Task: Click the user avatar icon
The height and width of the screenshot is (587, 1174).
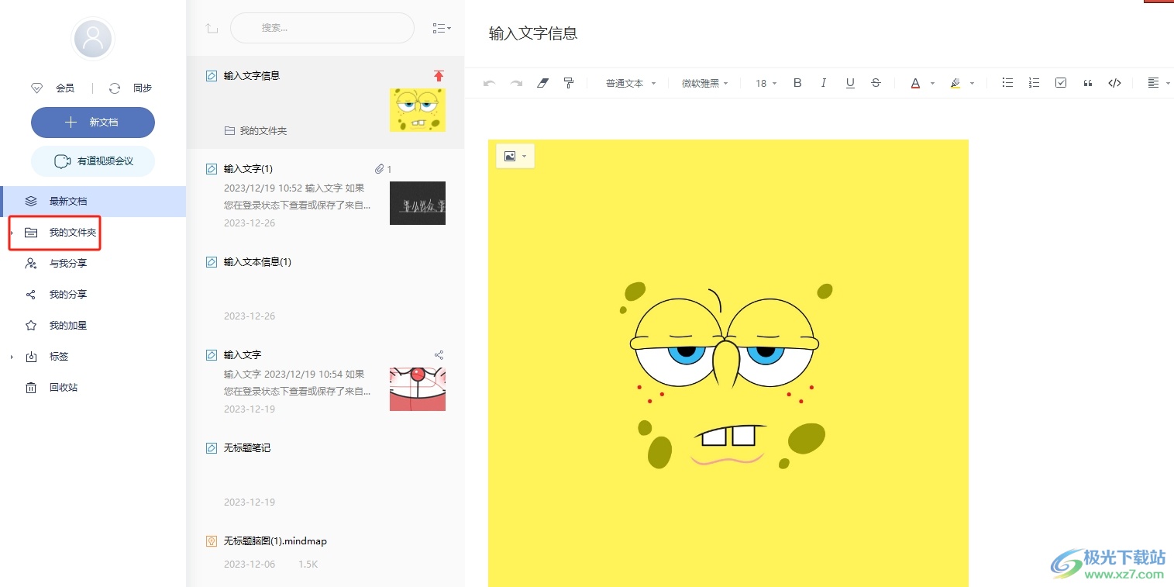Action: 93,39
